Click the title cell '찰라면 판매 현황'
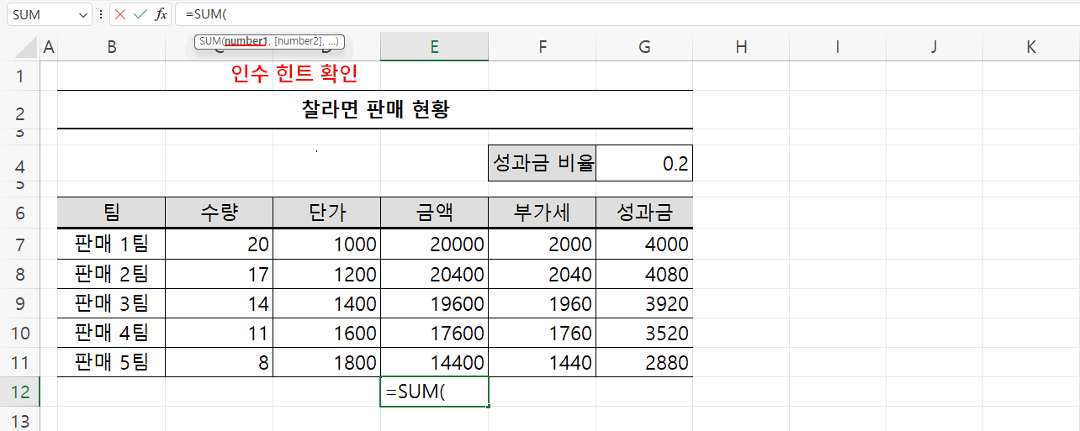This screenshot has width=1080, height=431. coord(375,110)
